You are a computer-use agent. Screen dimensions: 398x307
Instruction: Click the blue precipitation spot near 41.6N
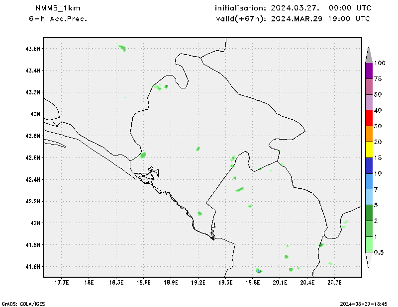coord(259,271)
